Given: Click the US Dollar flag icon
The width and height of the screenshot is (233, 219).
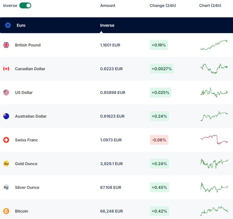Looking at the screenshot, I should pyautogui.click(x=6, y=92).
